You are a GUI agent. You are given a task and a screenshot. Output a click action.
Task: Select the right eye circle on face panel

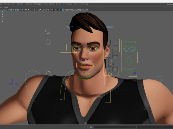pyautogui.click(x=133, y=49)
